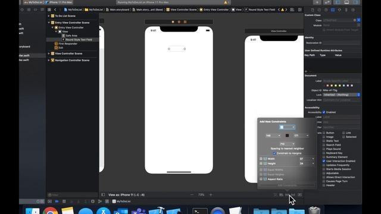Open the related items grid icon

[x=49, y=10]
